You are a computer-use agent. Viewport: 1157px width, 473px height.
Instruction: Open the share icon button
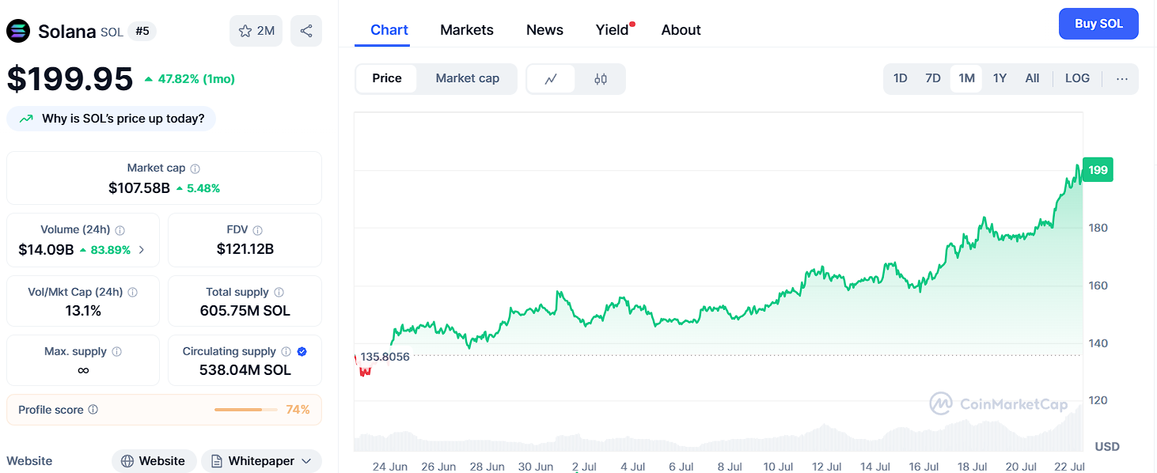[306, 31]
